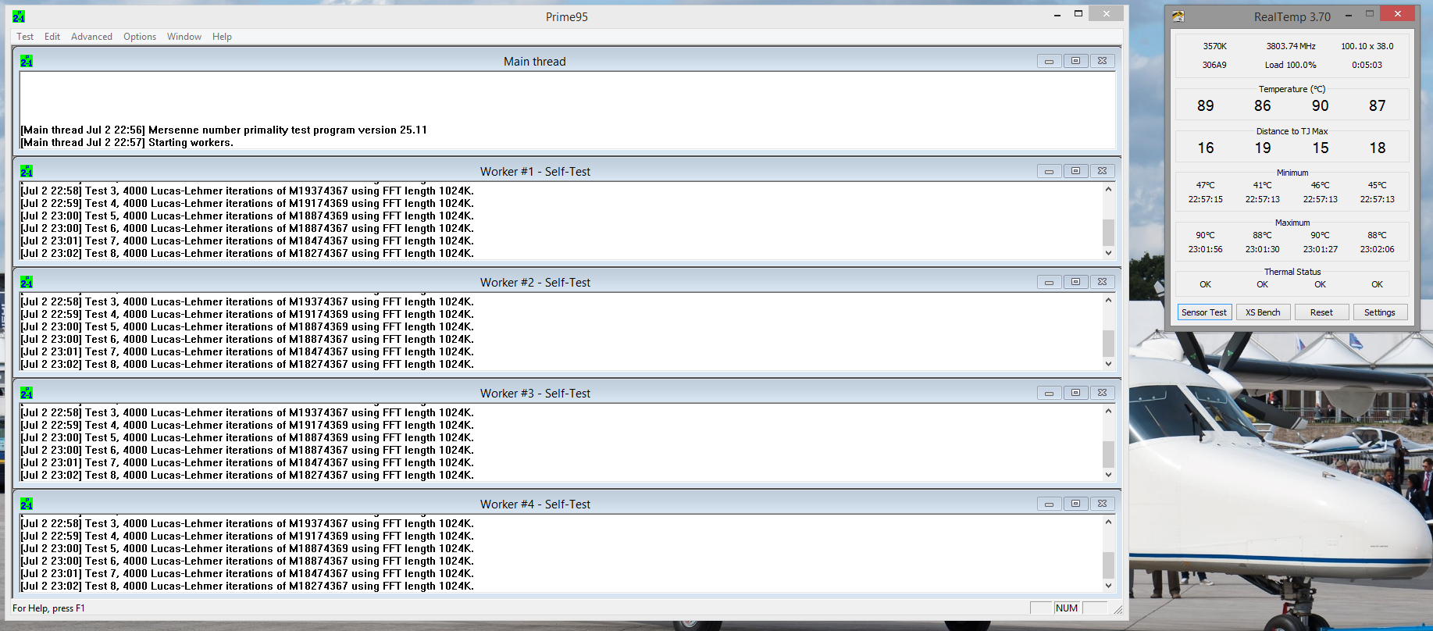Open the Advanced menu

tap(91, 37)
